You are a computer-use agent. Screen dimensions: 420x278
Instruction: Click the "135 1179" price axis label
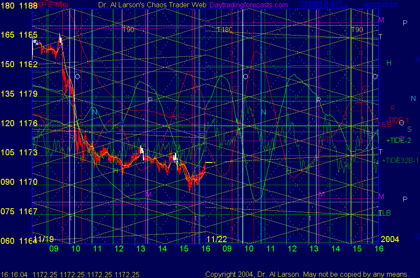[19, 94]
